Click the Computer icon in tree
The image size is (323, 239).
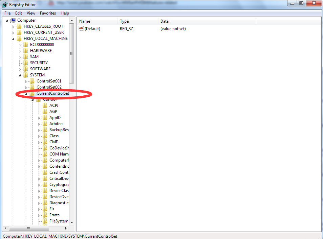pos(13,20)
